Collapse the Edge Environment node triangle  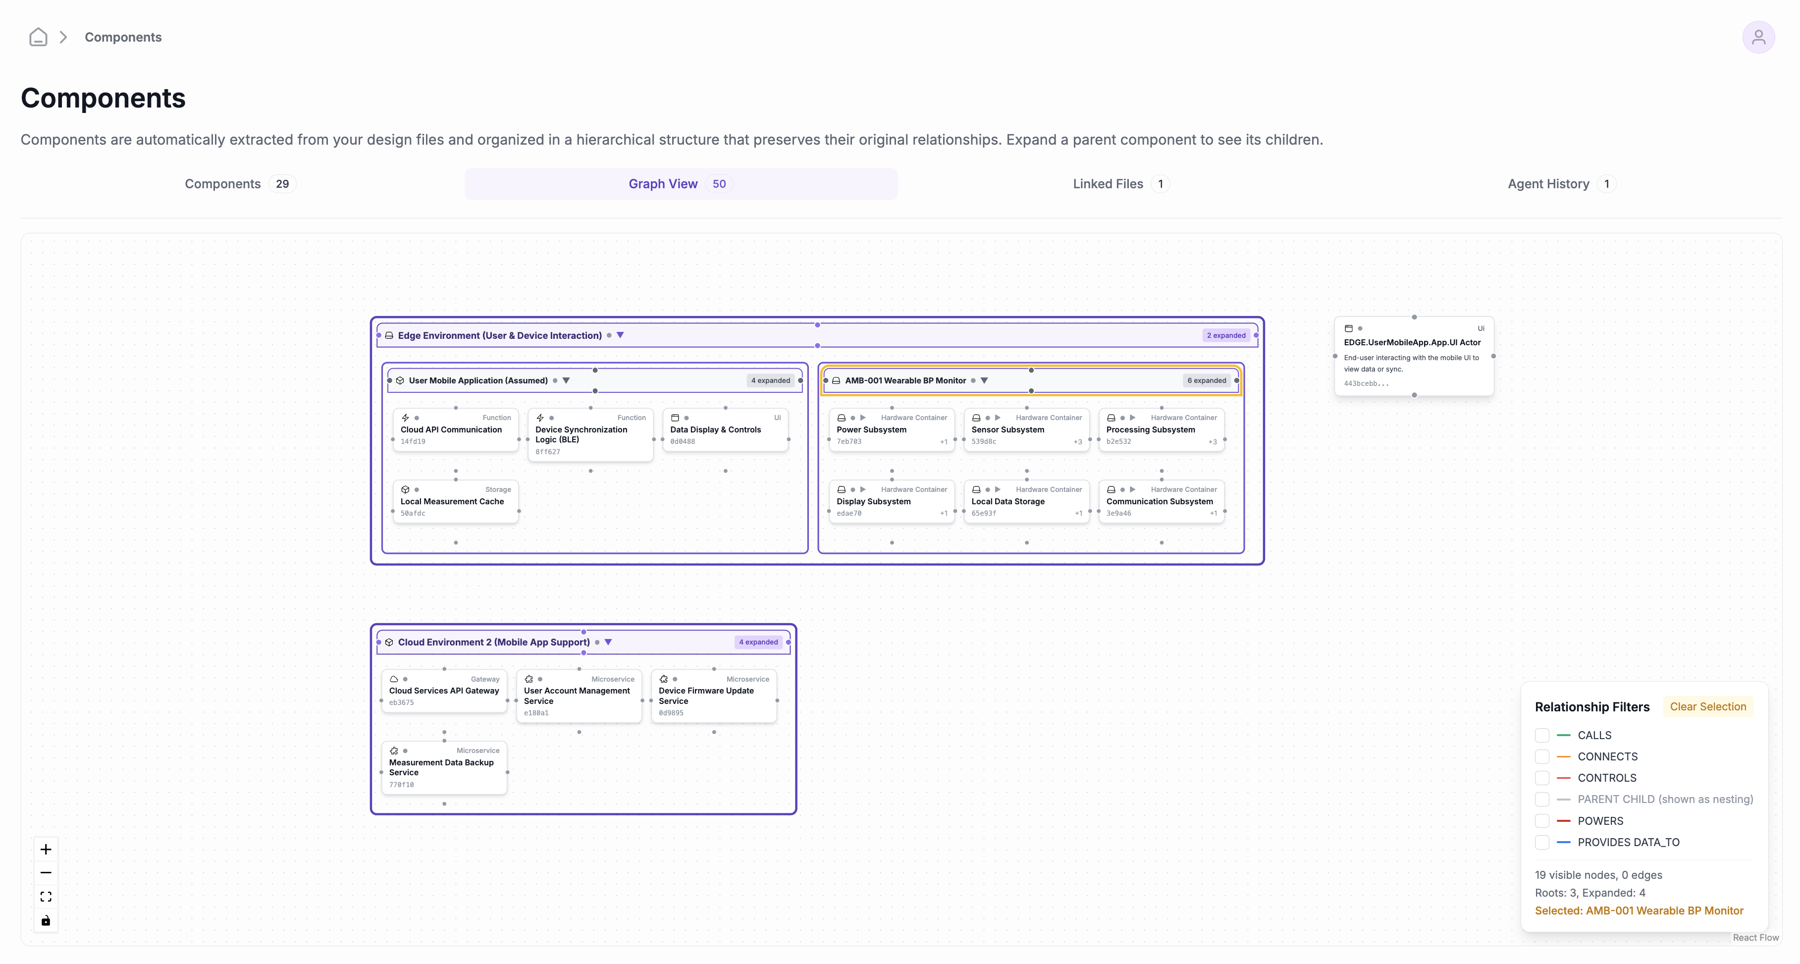click(x=620, y=335)
